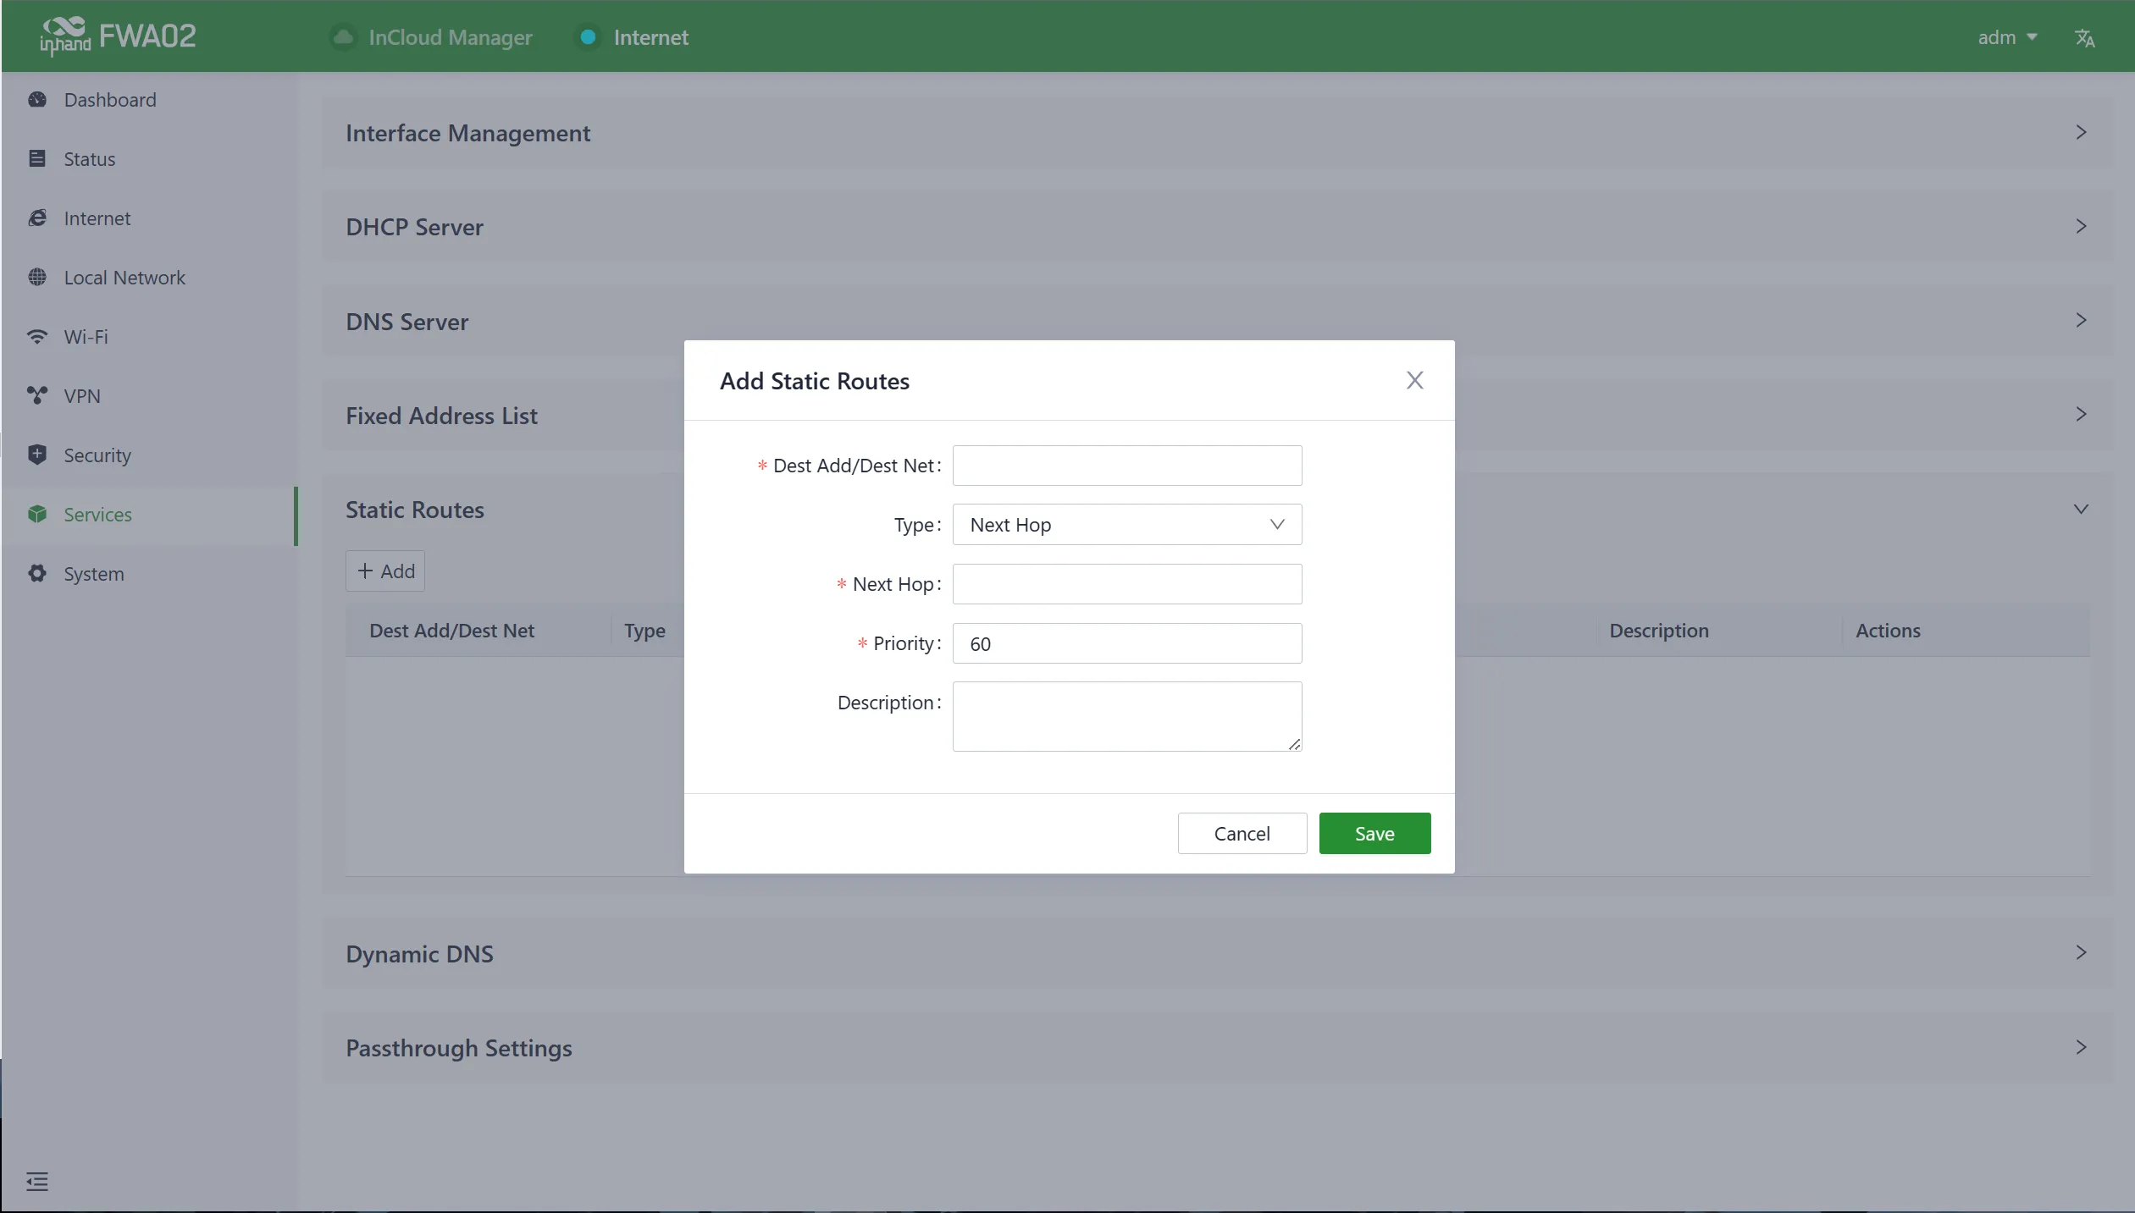
Task: Click the Internet browser icon in sidebar
Action: (37, 218)
